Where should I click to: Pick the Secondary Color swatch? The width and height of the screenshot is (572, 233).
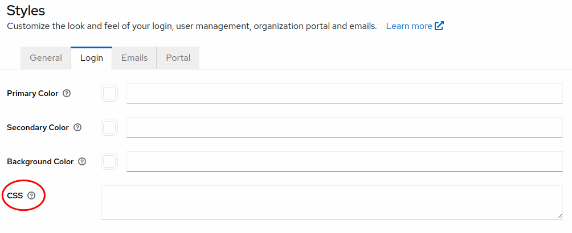coord(109,127)
